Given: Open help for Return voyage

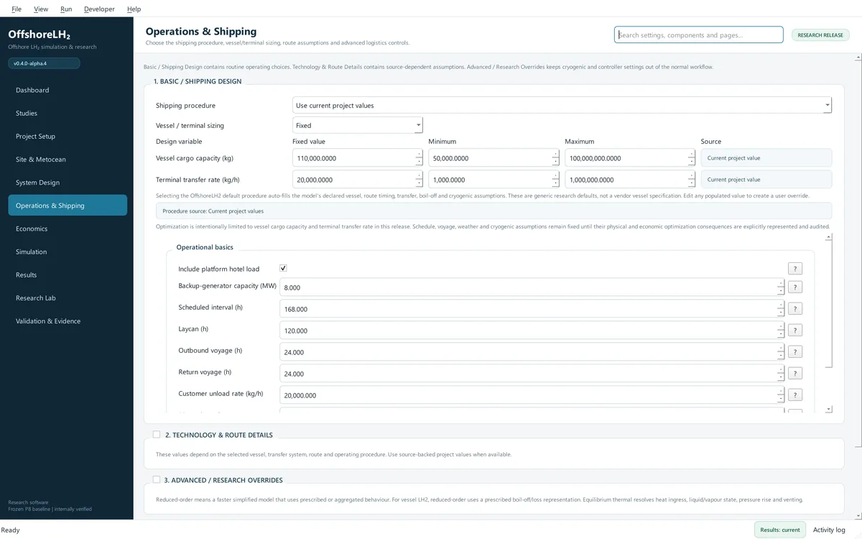Looking at the screenshot, I should point(794,374).
